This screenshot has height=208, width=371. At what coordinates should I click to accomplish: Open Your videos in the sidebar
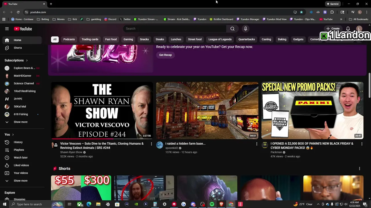click(23, 173)
